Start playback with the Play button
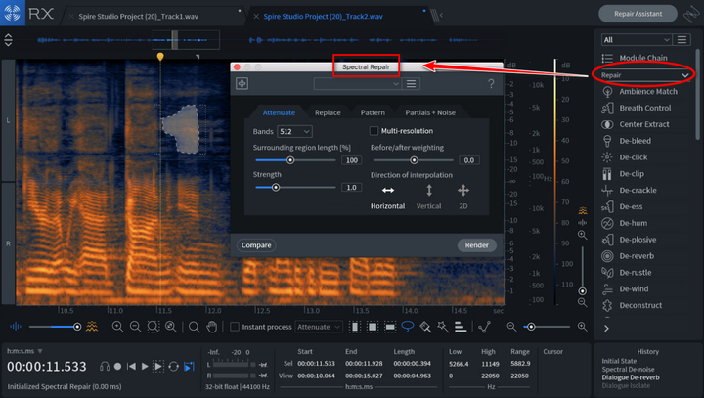This screenshot has width=704, height=398. click(145, 367)
